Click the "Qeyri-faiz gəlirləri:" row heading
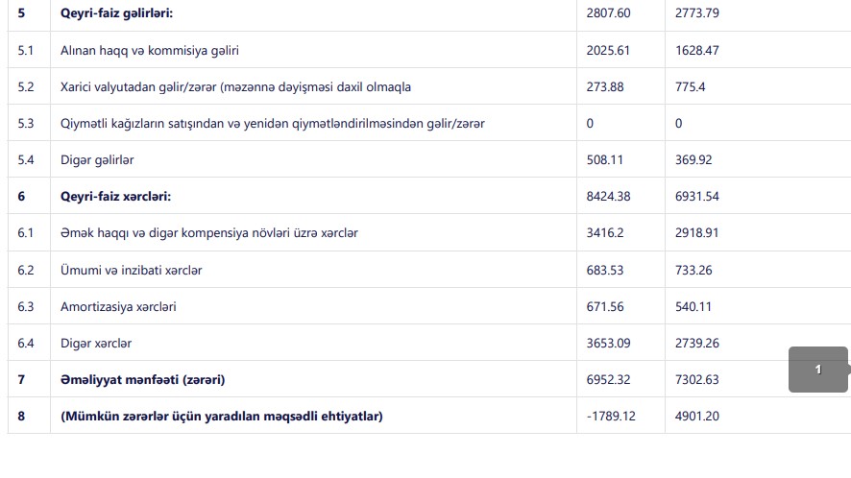The width and height of the screenshot is (851, 478). click(116, 14)
